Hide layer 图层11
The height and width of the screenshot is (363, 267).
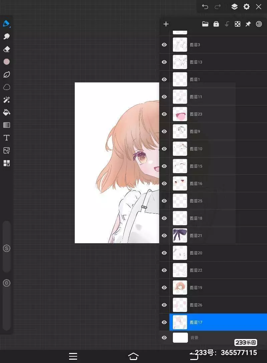point(164,97)
